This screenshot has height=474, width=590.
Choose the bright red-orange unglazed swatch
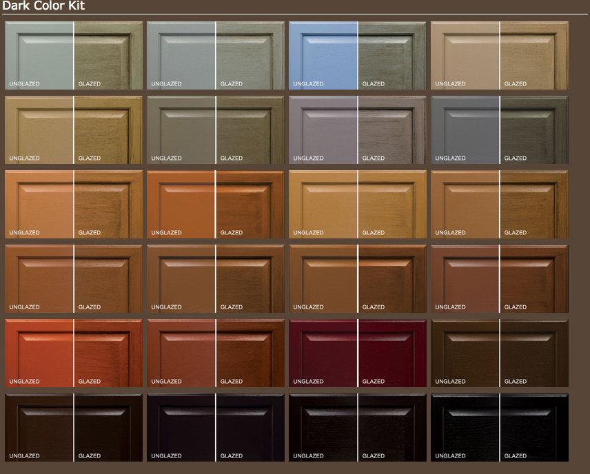39,353
